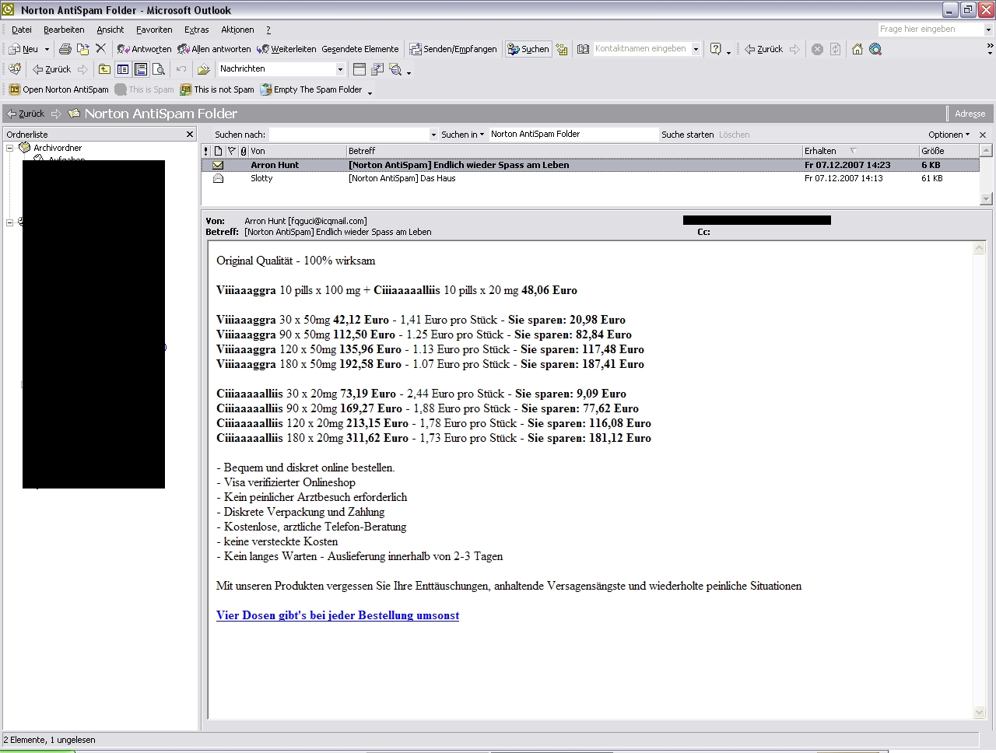Click Allen antworten to reply all

[214, 49]
